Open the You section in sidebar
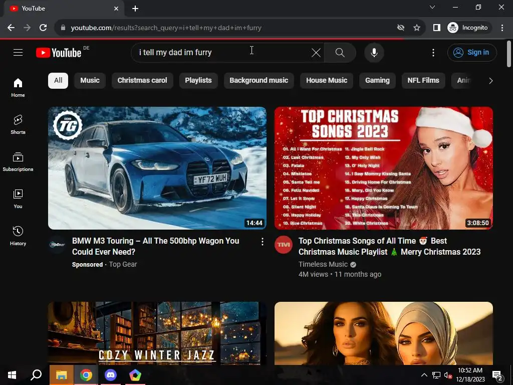The height and width of the screenshot is (385, 513). pyautogui.click(x=18, y=199)
